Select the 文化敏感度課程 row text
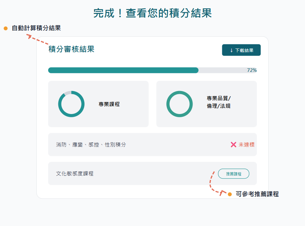Image resolution: width=305 pixels, height=226 pixels. 75,173
